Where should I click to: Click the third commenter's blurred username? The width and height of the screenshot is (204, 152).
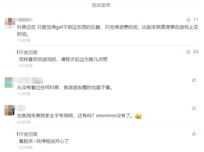20,108
